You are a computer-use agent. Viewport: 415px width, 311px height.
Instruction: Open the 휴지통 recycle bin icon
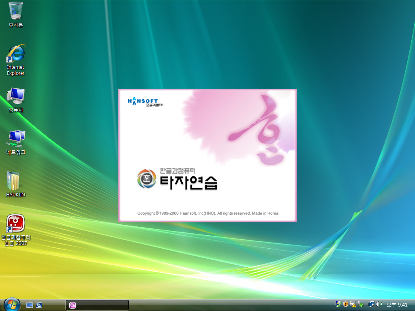click(16, 15)
